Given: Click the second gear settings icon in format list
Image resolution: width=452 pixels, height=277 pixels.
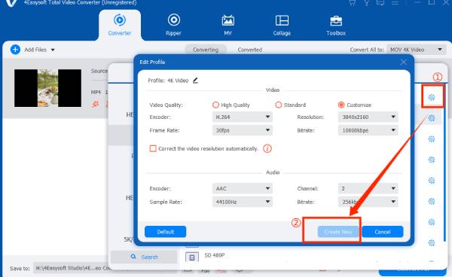Looking at the screenshot, I should point(432,118).
